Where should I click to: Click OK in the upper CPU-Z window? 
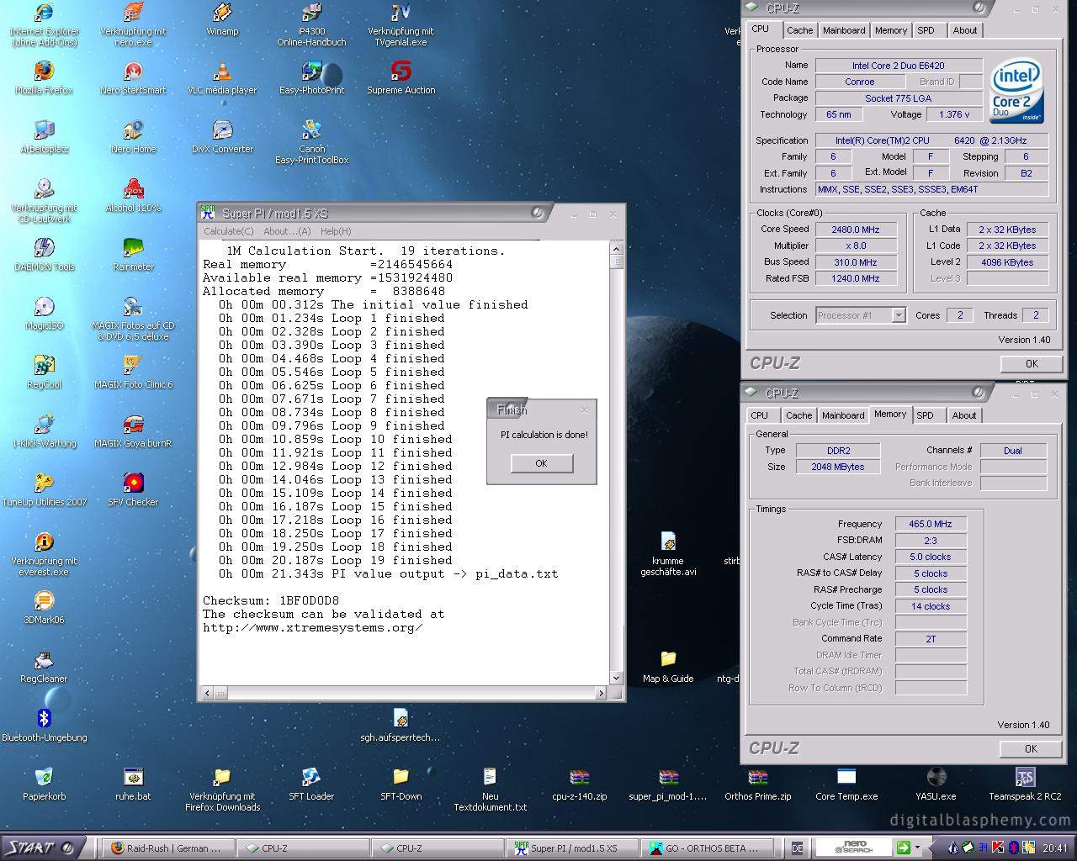1031,364
